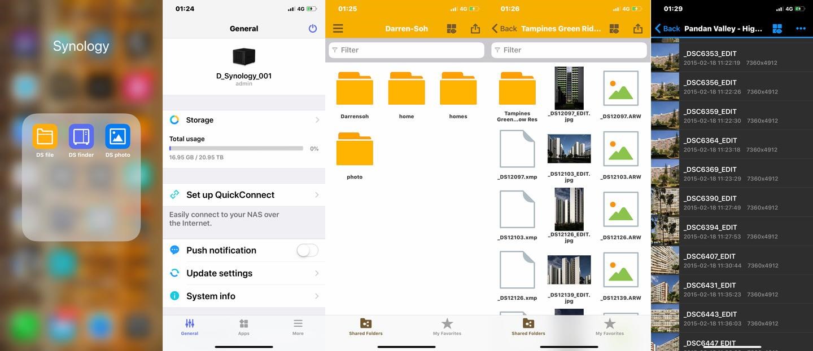Screen dimensions: 813x351
Task: Open the three-dots menu in Pandan Valley screen
Action: 801,28
